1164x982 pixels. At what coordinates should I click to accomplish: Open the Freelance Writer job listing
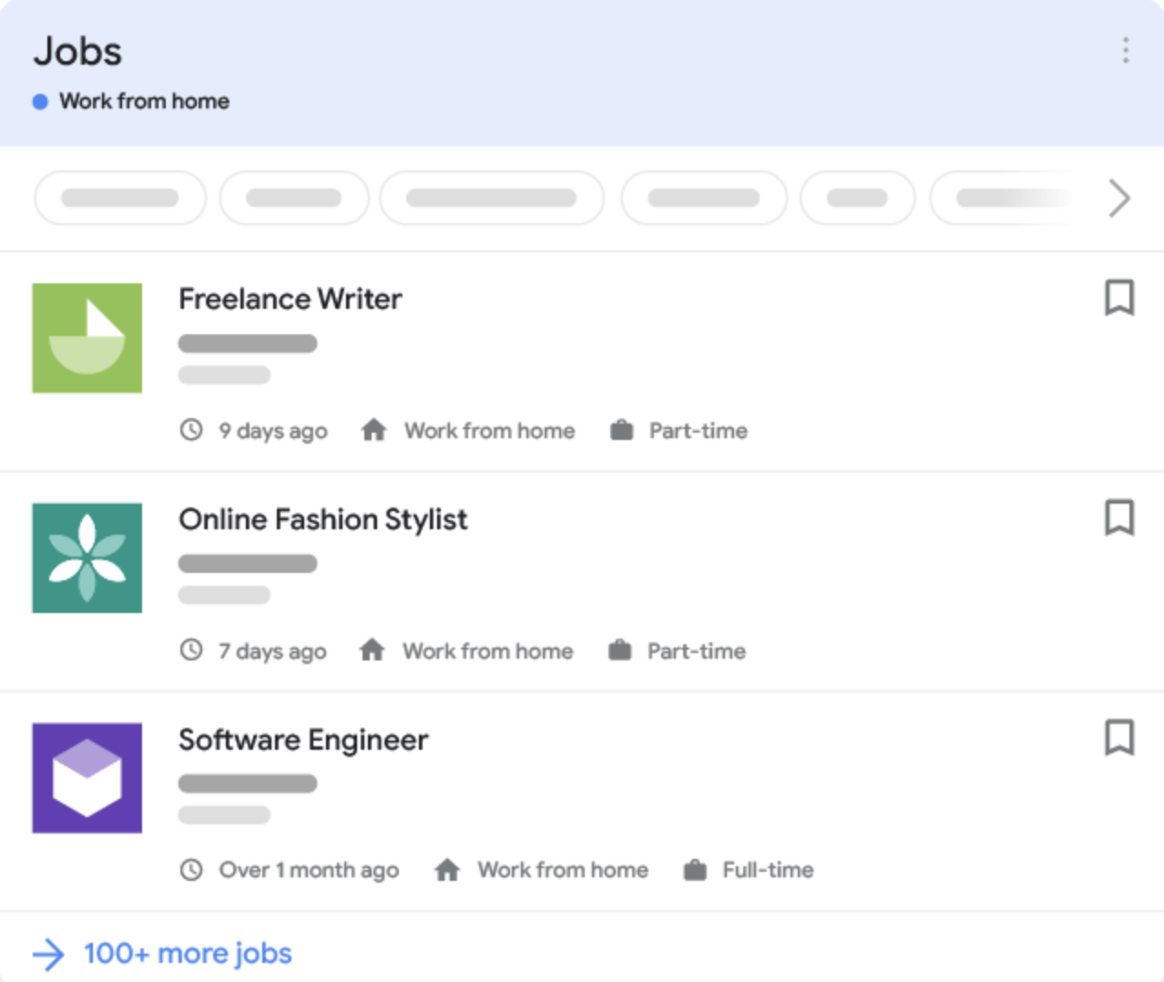click(290, 299)
